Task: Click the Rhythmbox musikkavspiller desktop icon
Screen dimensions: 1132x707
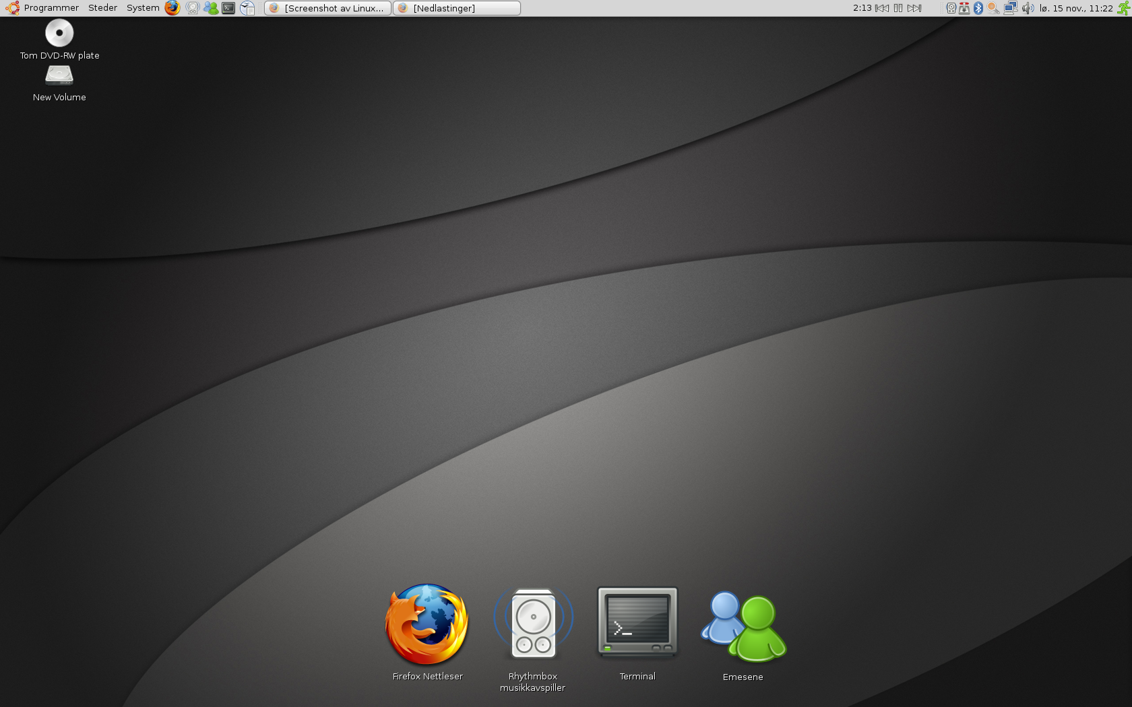Action: 533,623
